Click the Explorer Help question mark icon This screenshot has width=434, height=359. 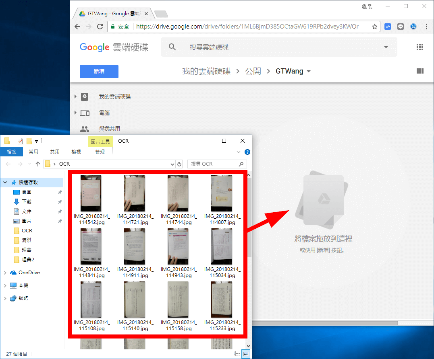pyautogui.click(x=247, y=152)
